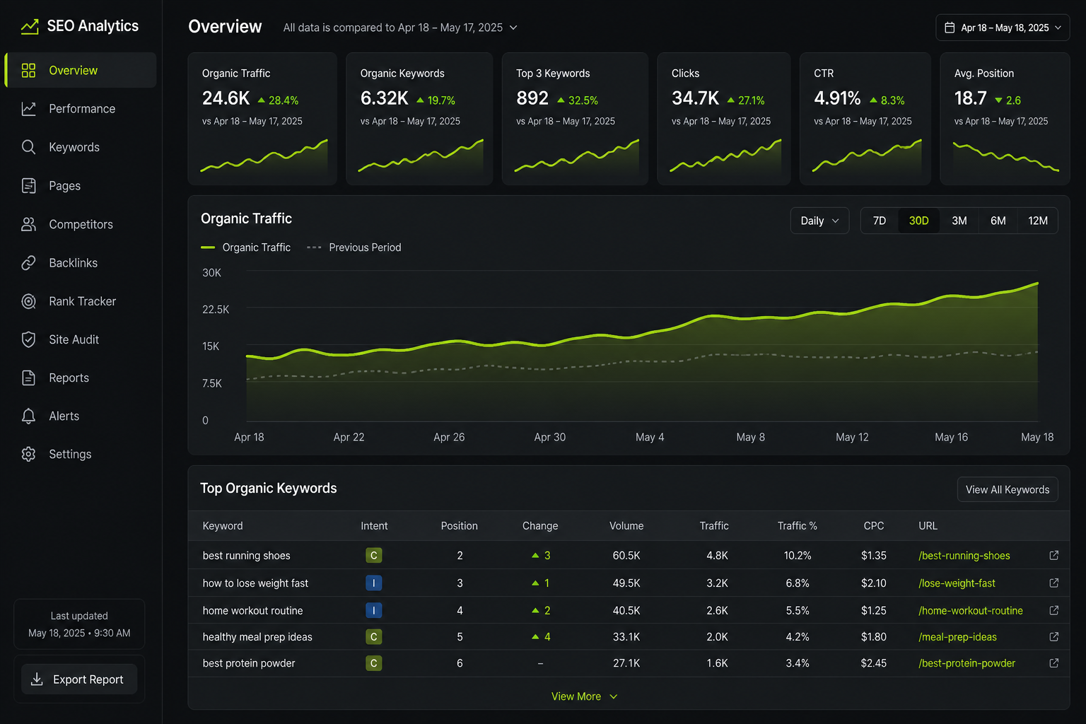Toggle the Organic Traffic legend series
This screenshot has height=724, width=1086.
pyautogui.click(x=246, y=247)
